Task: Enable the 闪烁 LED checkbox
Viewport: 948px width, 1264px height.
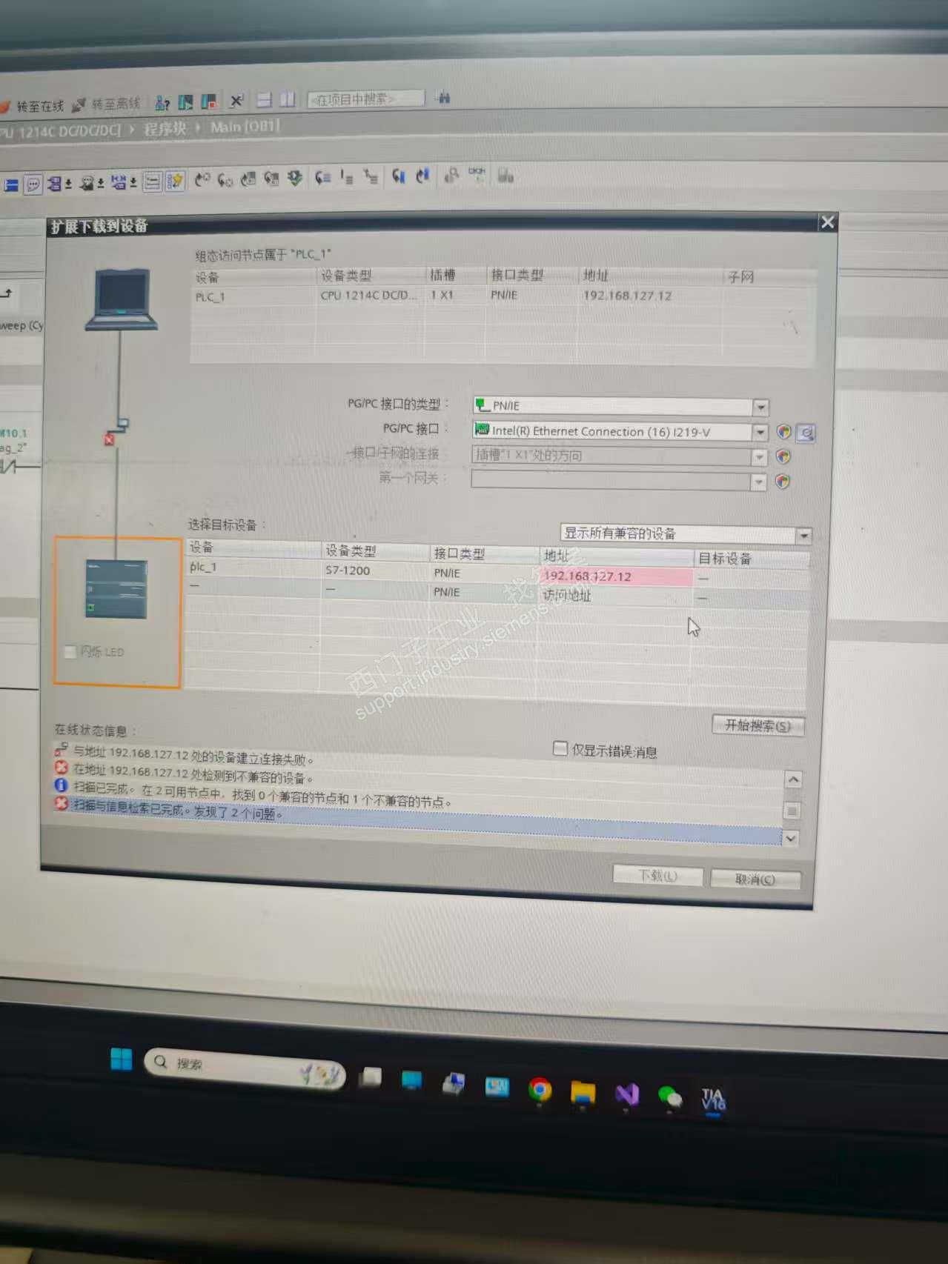Action: click(70, 652)
